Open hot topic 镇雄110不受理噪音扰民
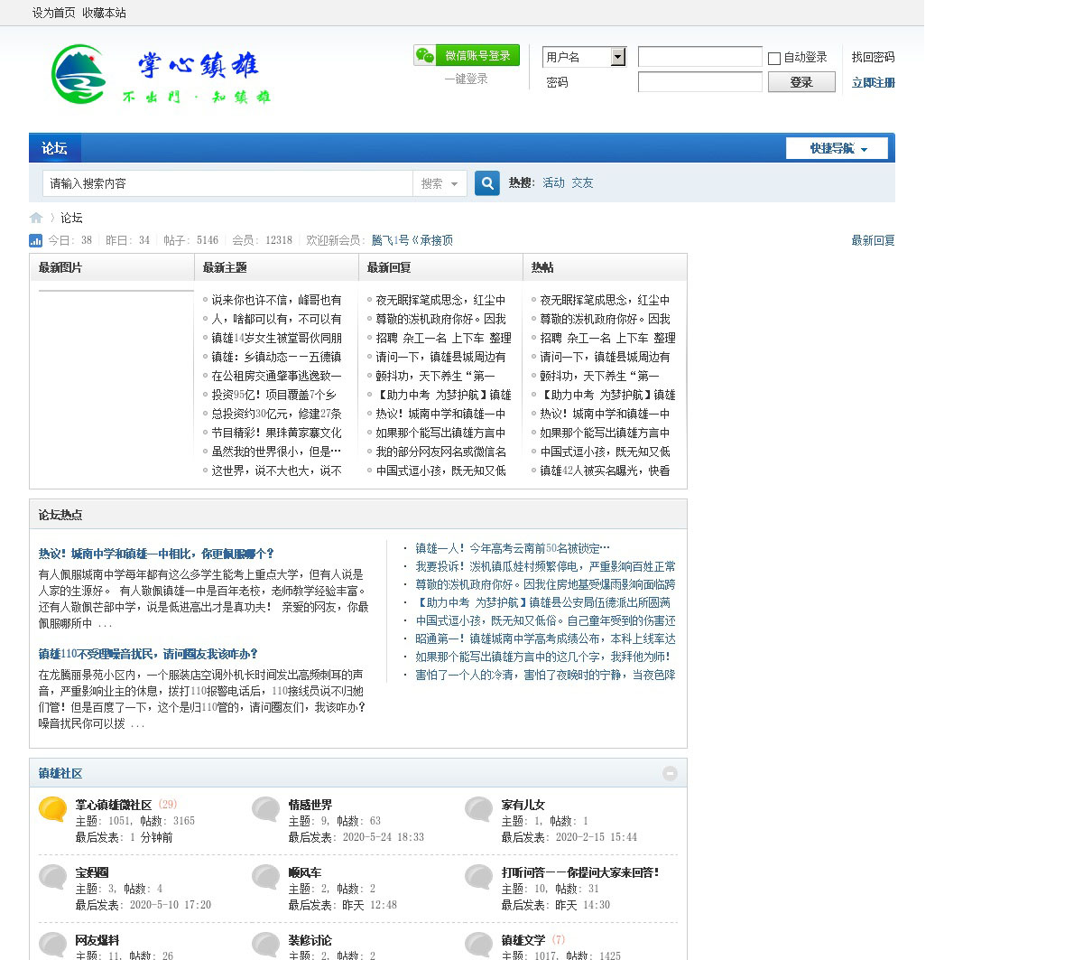Screen dimensions: 1083x960 pyautogui.click(x=148, y=654)
